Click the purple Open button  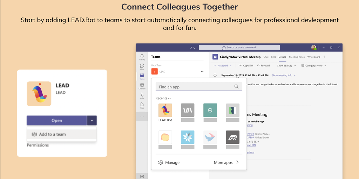(57, 121)
